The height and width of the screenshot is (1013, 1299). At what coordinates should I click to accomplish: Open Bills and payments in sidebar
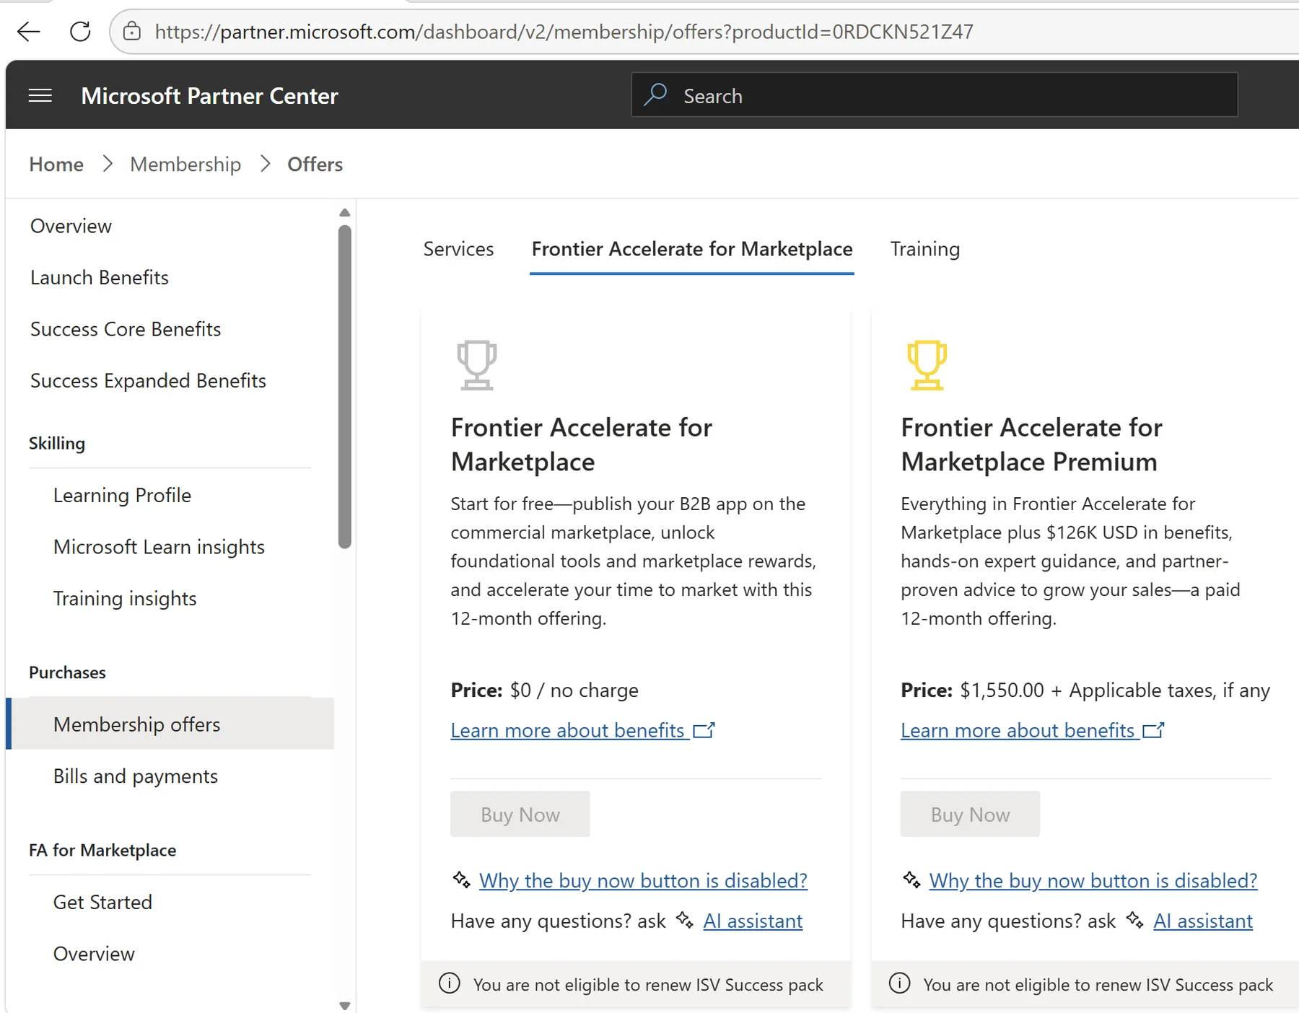pos(136,776)
